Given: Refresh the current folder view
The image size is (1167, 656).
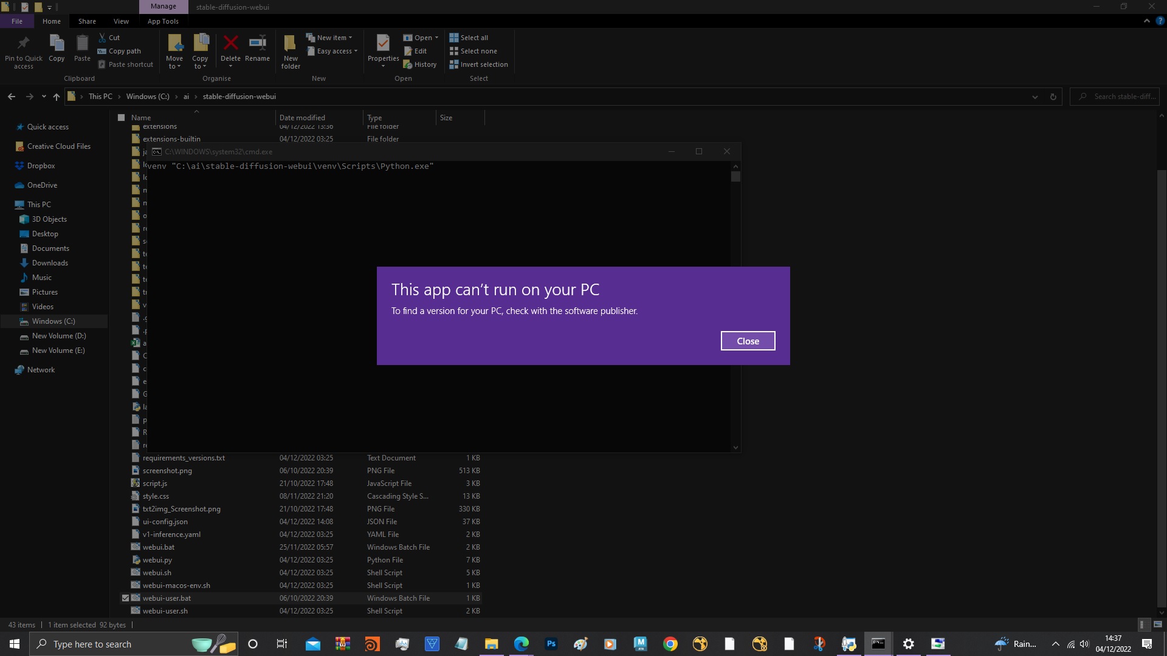Looking at the screenshot, I should point(1053,97).
